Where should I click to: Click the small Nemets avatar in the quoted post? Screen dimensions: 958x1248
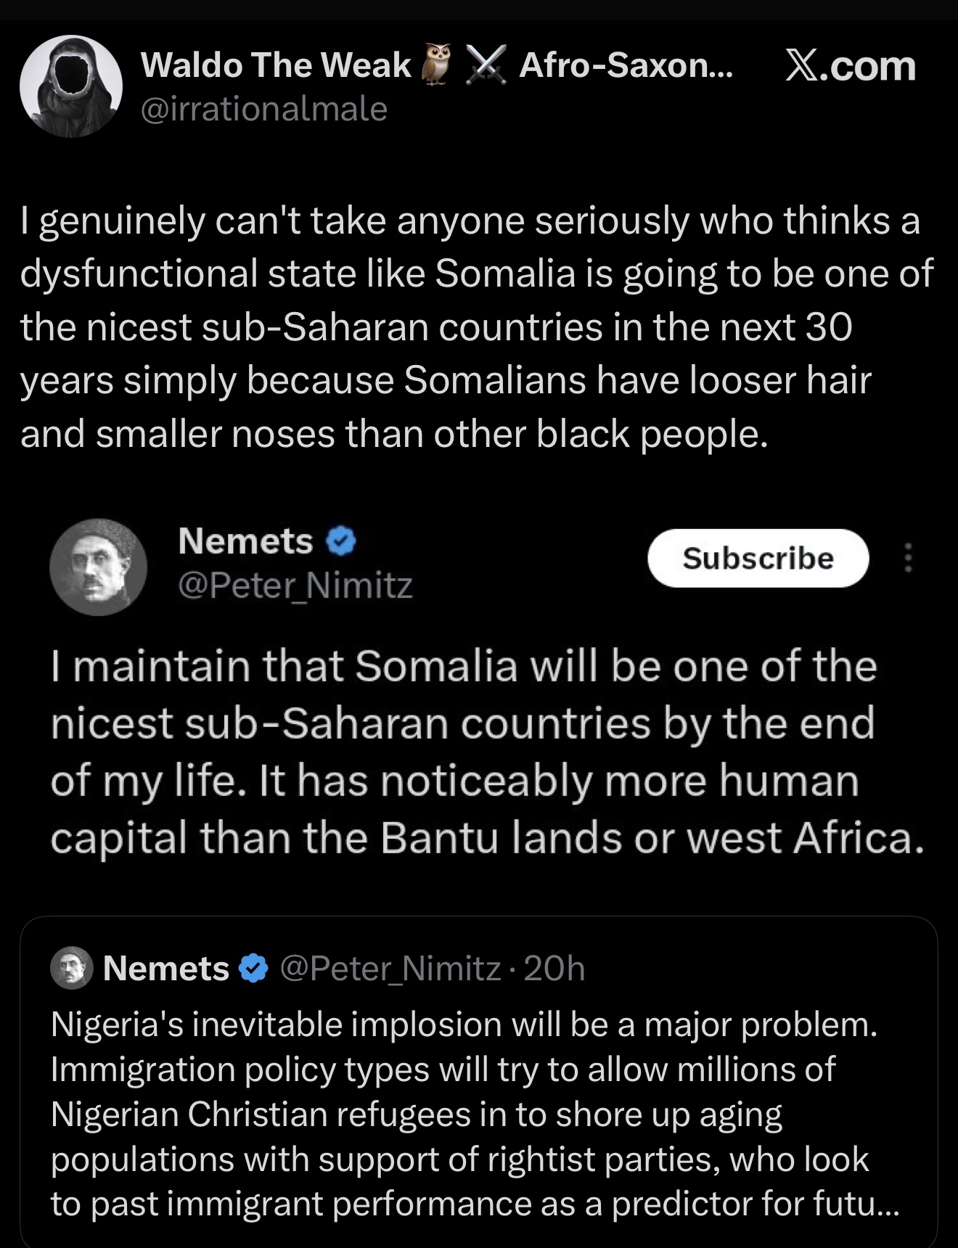71,968
